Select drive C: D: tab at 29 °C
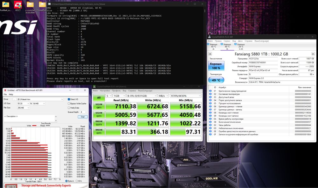The height and width of the screenshot is (188, 318). (x=240, y=47)
